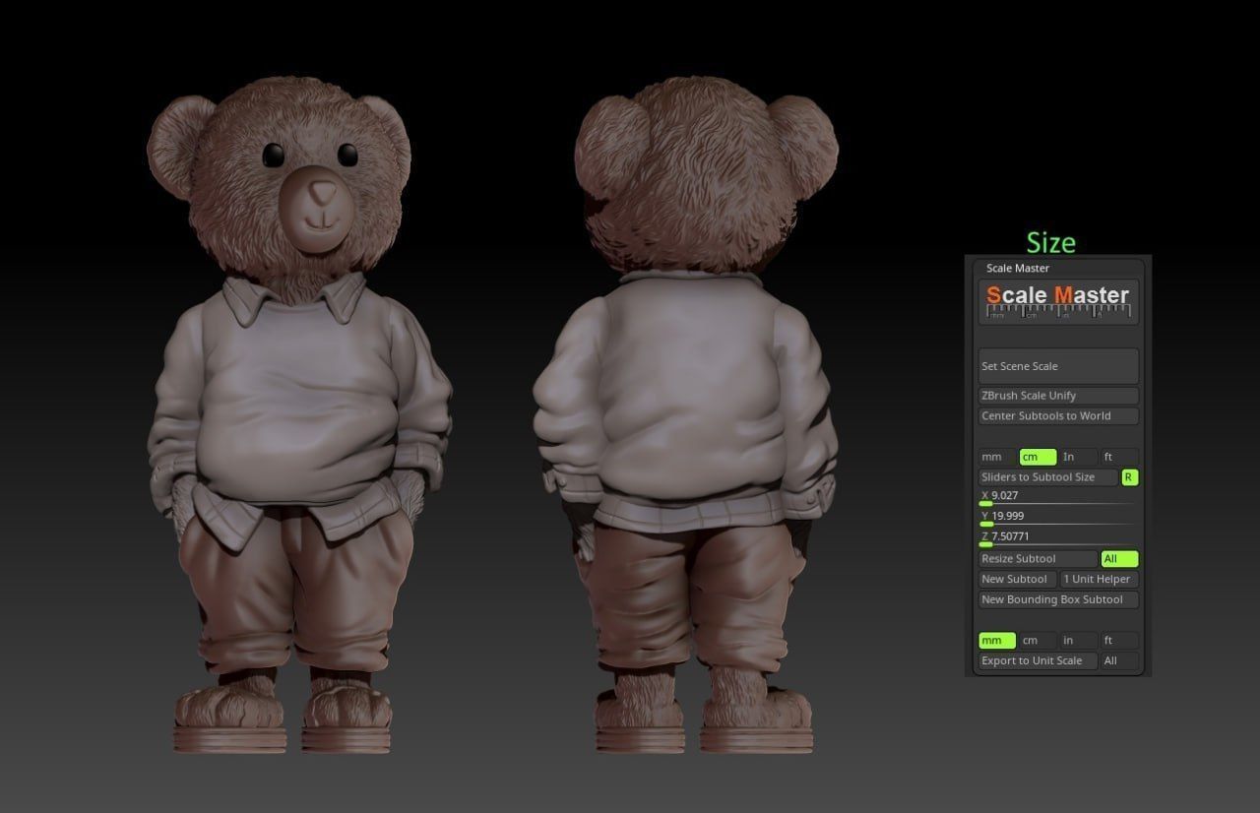Click the Y 19.999 size slider
This screenshot has height=813, width=1260.
[1058, 518]
